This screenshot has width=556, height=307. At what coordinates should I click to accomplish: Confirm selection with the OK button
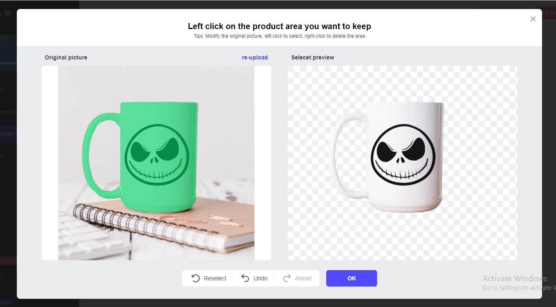coord(352,278)
